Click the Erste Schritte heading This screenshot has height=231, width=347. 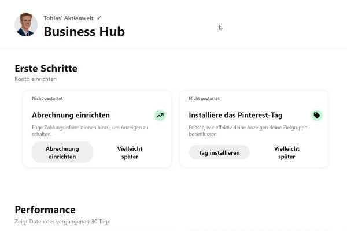point(46,68)
